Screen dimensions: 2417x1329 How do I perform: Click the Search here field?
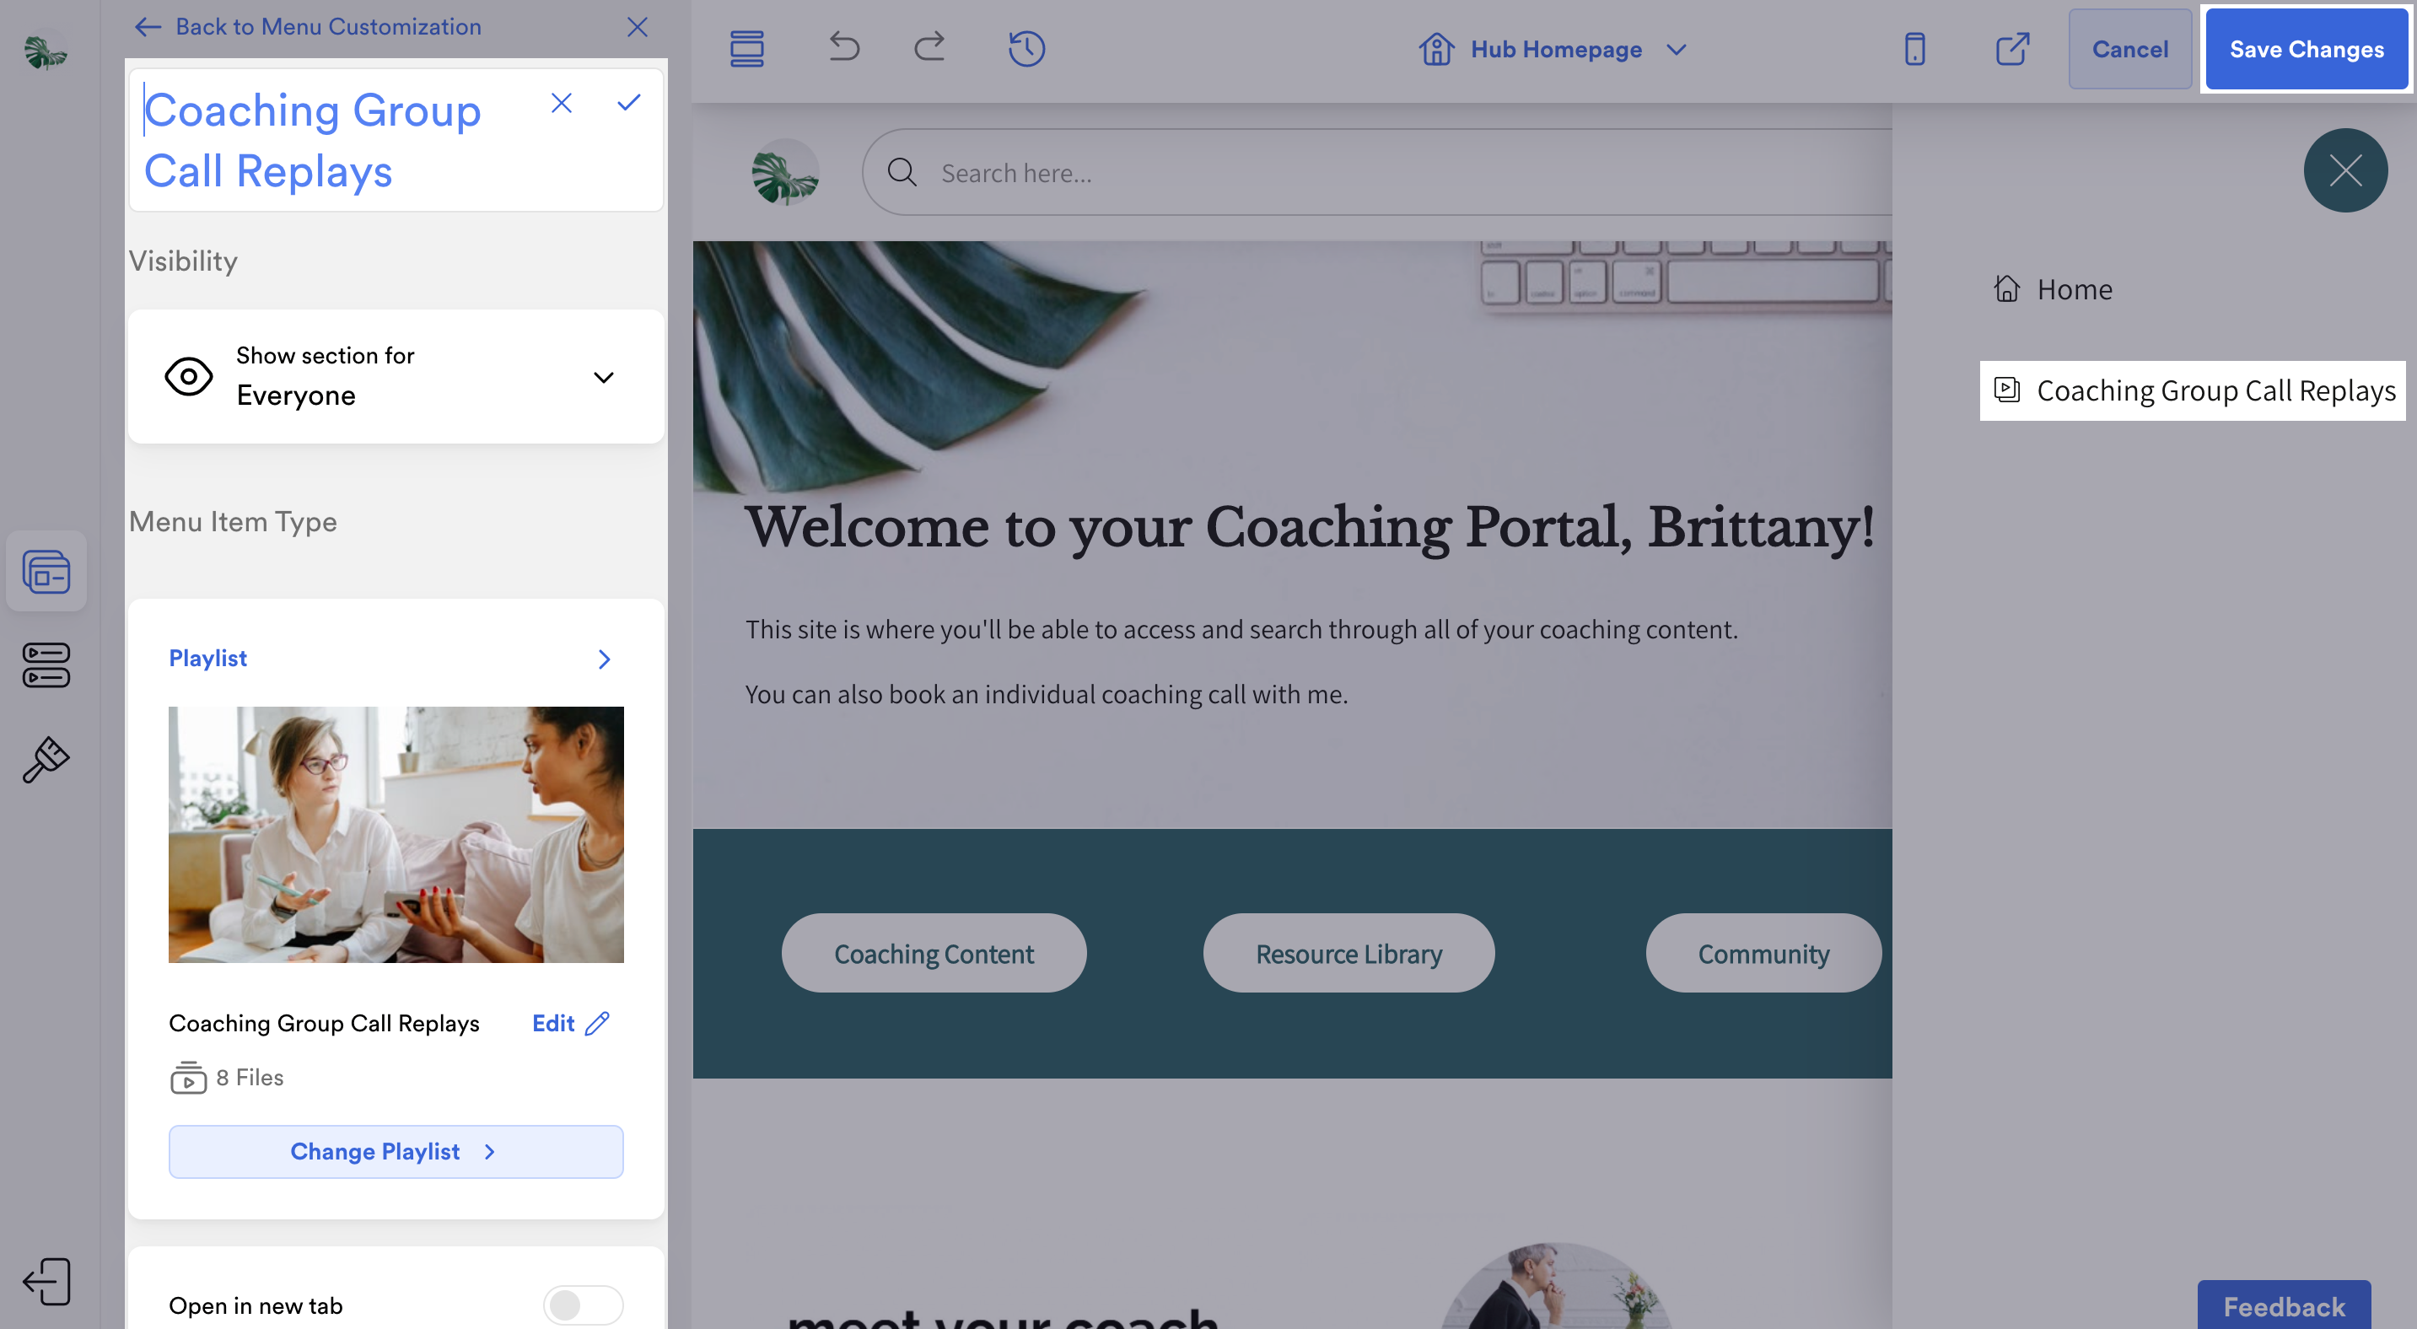[1379, 173]
